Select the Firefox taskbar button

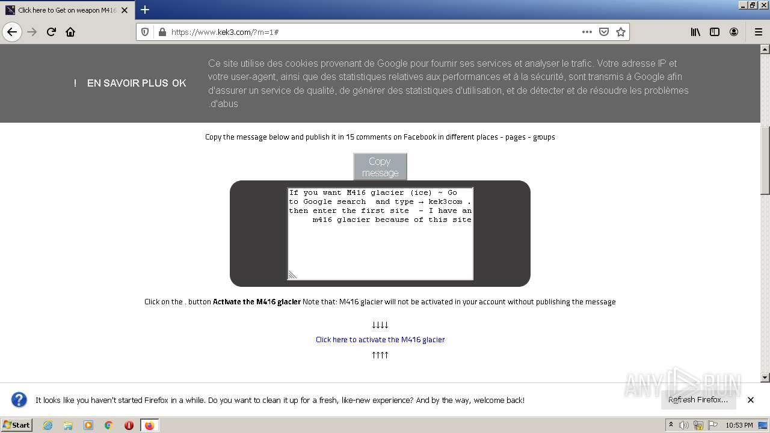[x=149, y=425]
